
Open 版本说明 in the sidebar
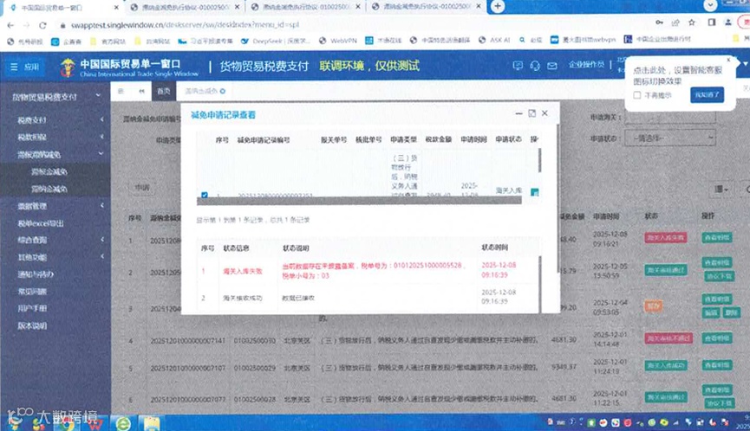pos(32,325)
